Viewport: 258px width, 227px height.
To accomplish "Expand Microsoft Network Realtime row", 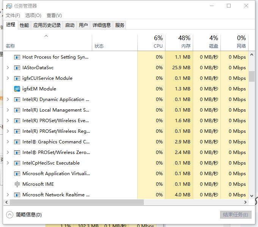I will click(8, 195).
